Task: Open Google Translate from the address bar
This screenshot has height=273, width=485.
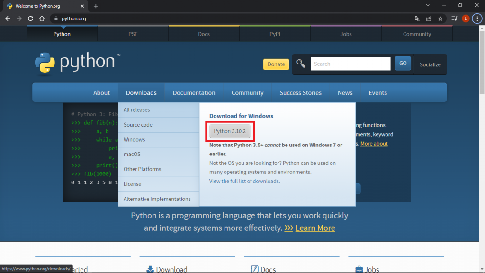Action: pos(417,18)
